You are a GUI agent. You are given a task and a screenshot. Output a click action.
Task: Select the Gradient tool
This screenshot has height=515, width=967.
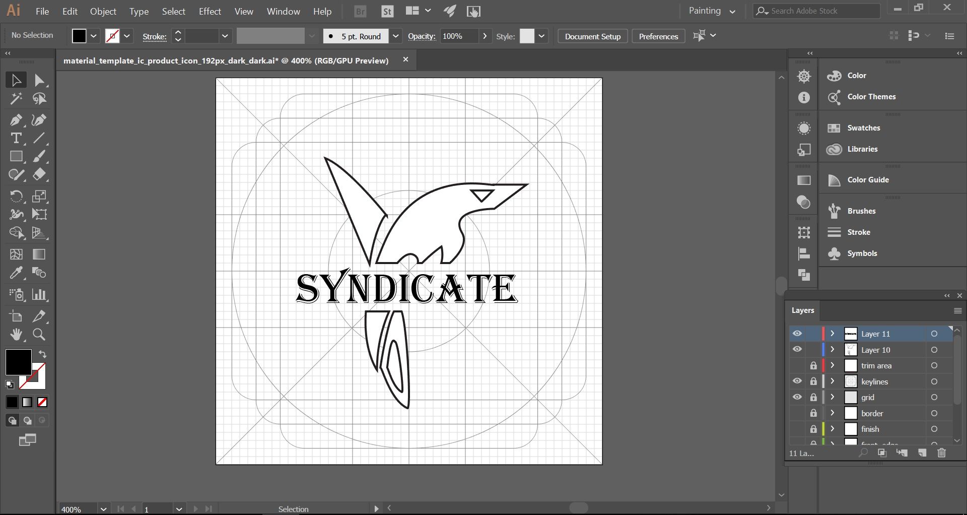pos(39,254)
